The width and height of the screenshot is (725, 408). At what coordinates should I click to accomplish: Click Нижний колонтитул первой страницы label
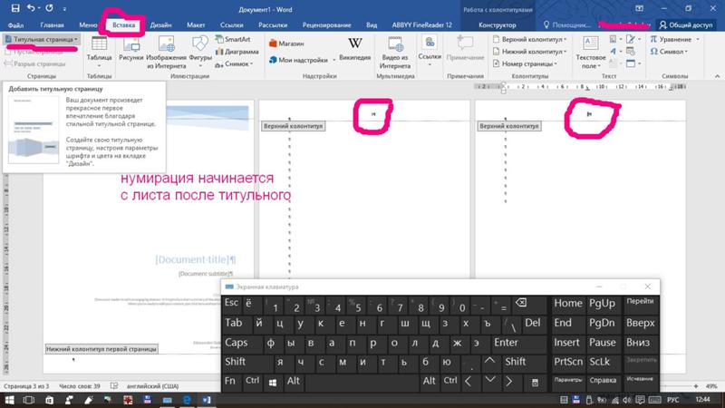pos(101,349)
